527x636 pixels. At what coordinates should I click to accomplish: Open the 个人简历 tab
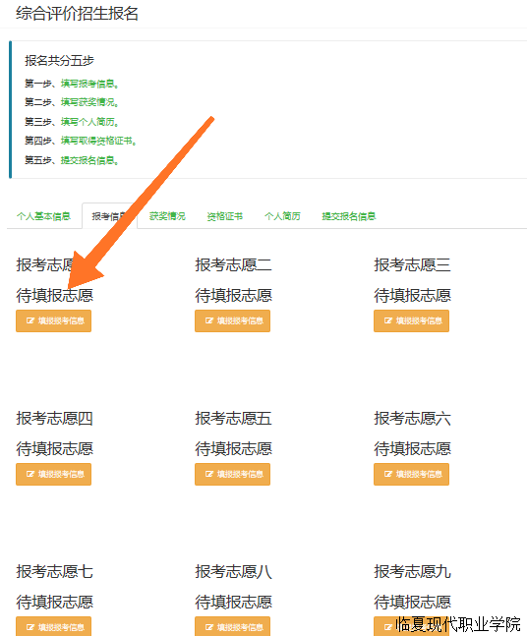tap(282, 216)
